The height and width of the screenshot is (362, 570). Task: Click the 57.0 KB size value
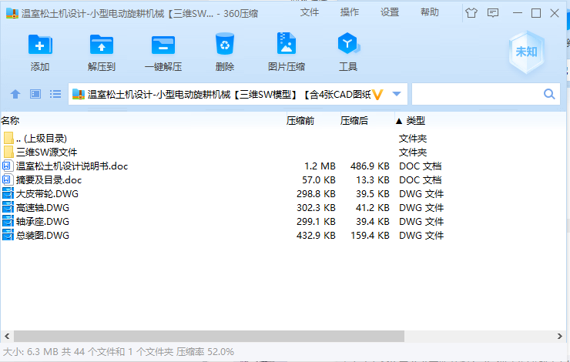point(319,180)
